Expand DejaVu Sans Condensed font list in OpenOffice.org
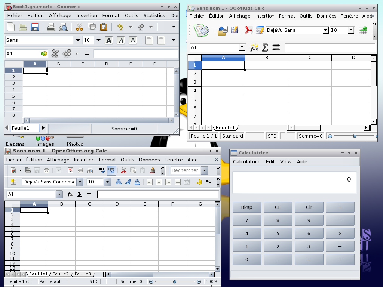This screenshot has width=383, height=287. pyautogui.click(x=80, y=182)
